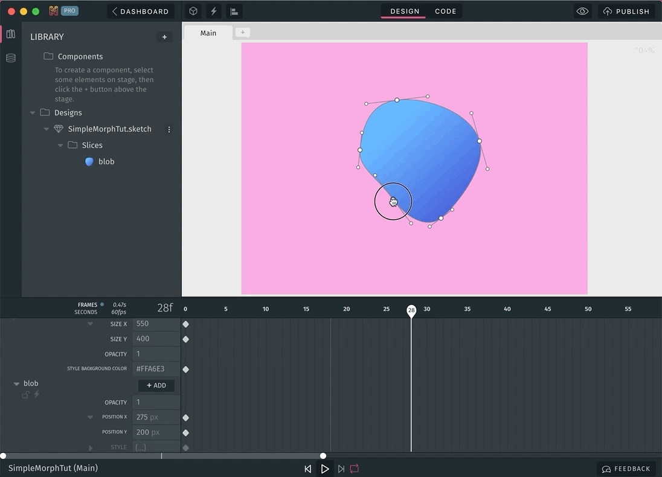Toggle preview mode with eye icon
This screenshot has height=477, width=662.
pos(583,11)
